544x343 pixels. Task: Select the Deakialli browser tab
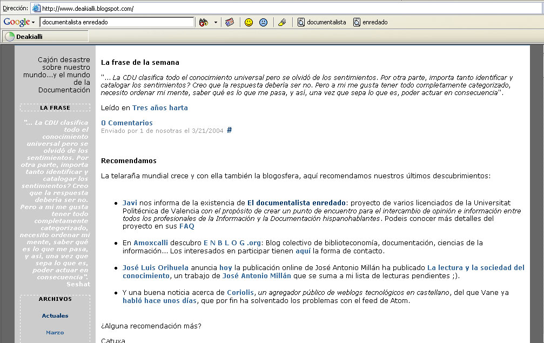point(45,36)
